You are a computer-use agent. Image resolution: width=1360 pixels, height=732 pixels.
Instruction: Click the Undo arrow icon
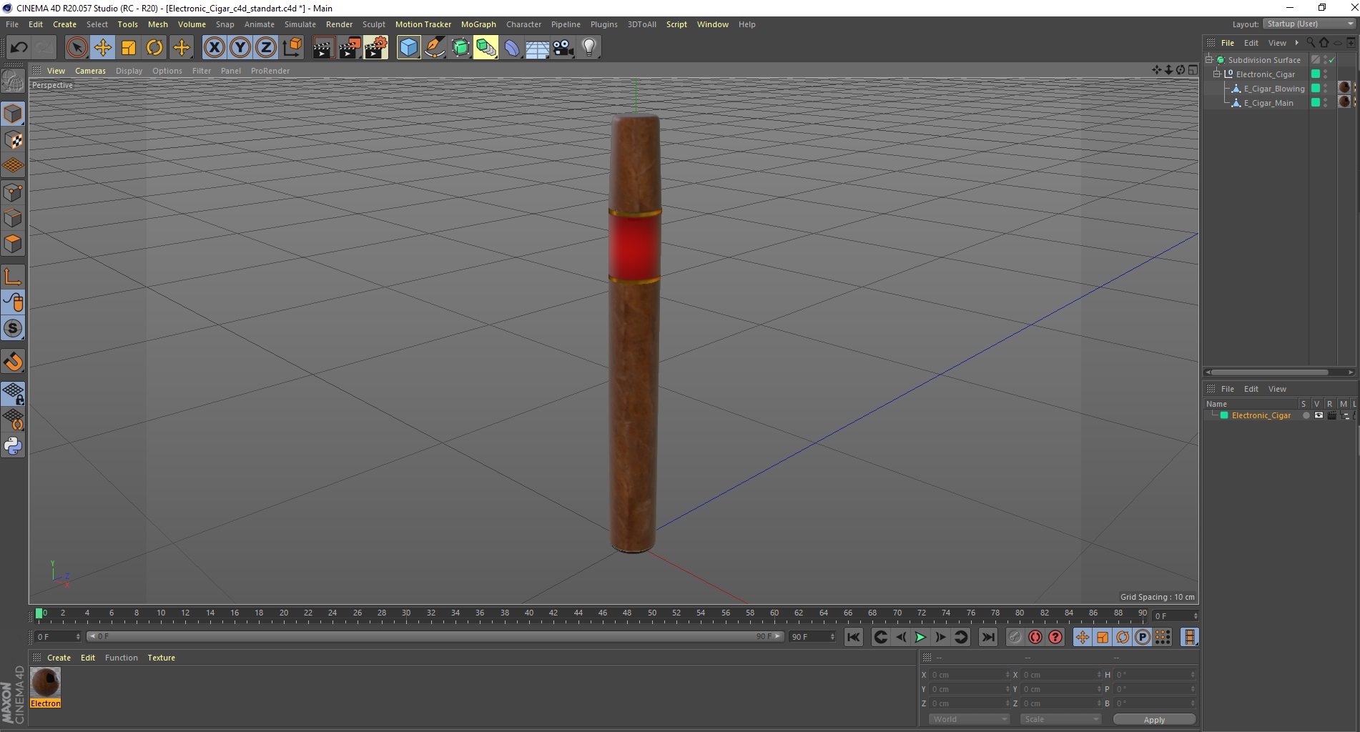[x=19, y=48]
